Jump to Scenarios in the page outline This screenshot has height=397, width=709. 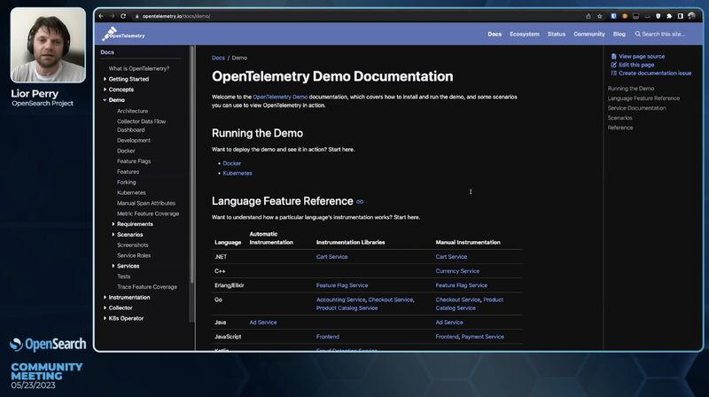click(x=619, y=118)
